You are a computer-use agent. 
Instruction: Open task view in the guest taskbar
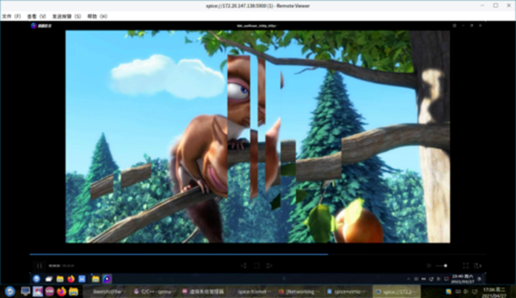pos(49,279)
